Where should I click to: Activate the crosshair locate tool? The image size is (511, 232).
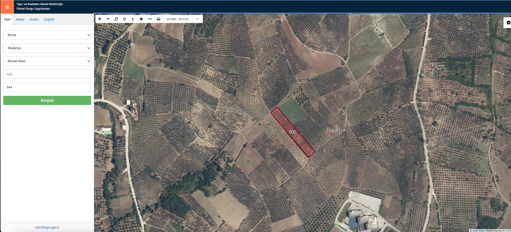pyautogui.click(x=125, y=19)
